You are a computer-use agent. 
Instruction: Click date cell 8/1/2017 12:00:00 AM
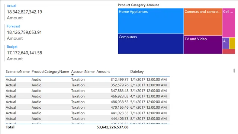(x=148, y=118)
